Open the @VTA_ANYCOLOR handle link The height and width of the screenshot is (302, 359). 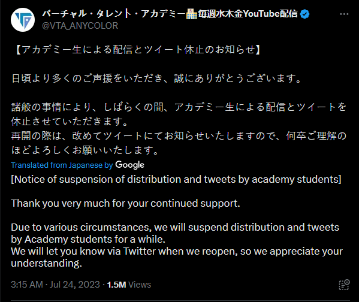pyautogui.click(x=80, y=25)
